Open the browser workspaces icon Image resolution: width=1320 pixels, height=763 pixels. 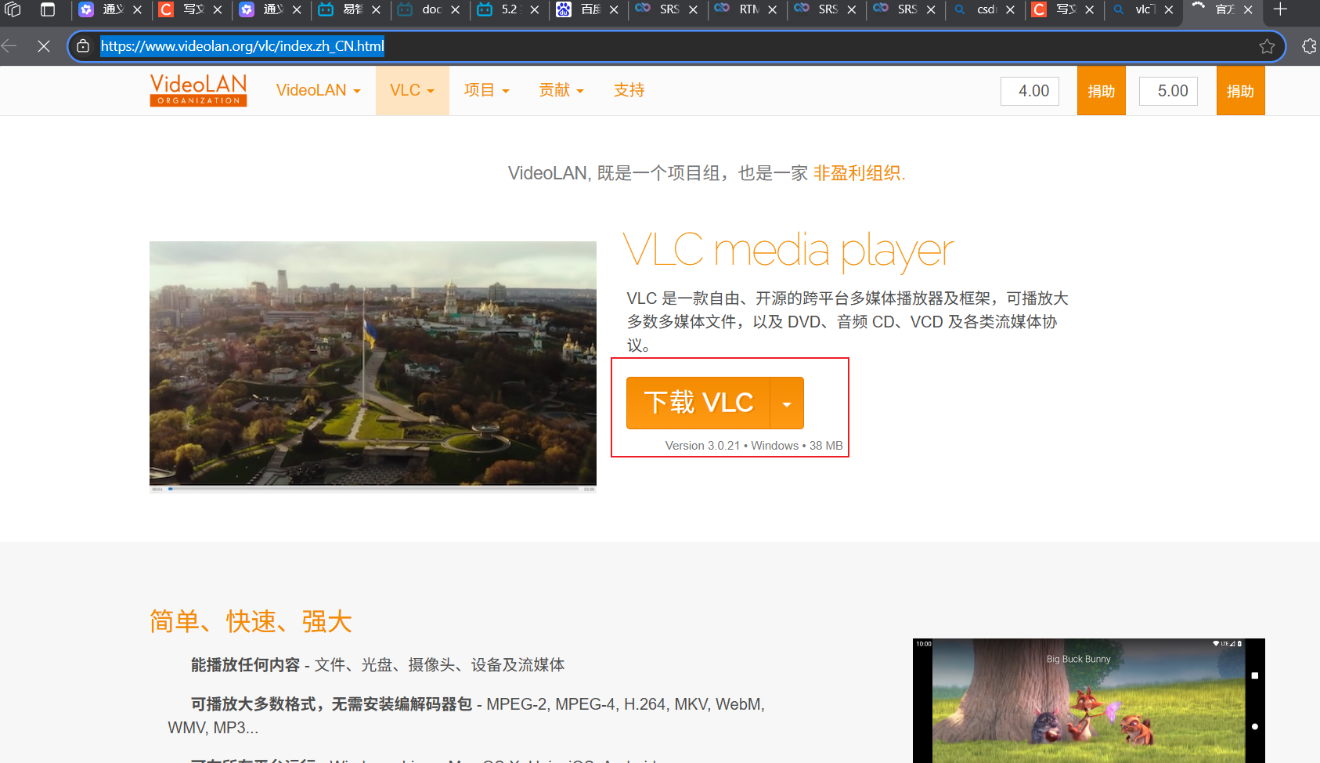click(13, 9)
